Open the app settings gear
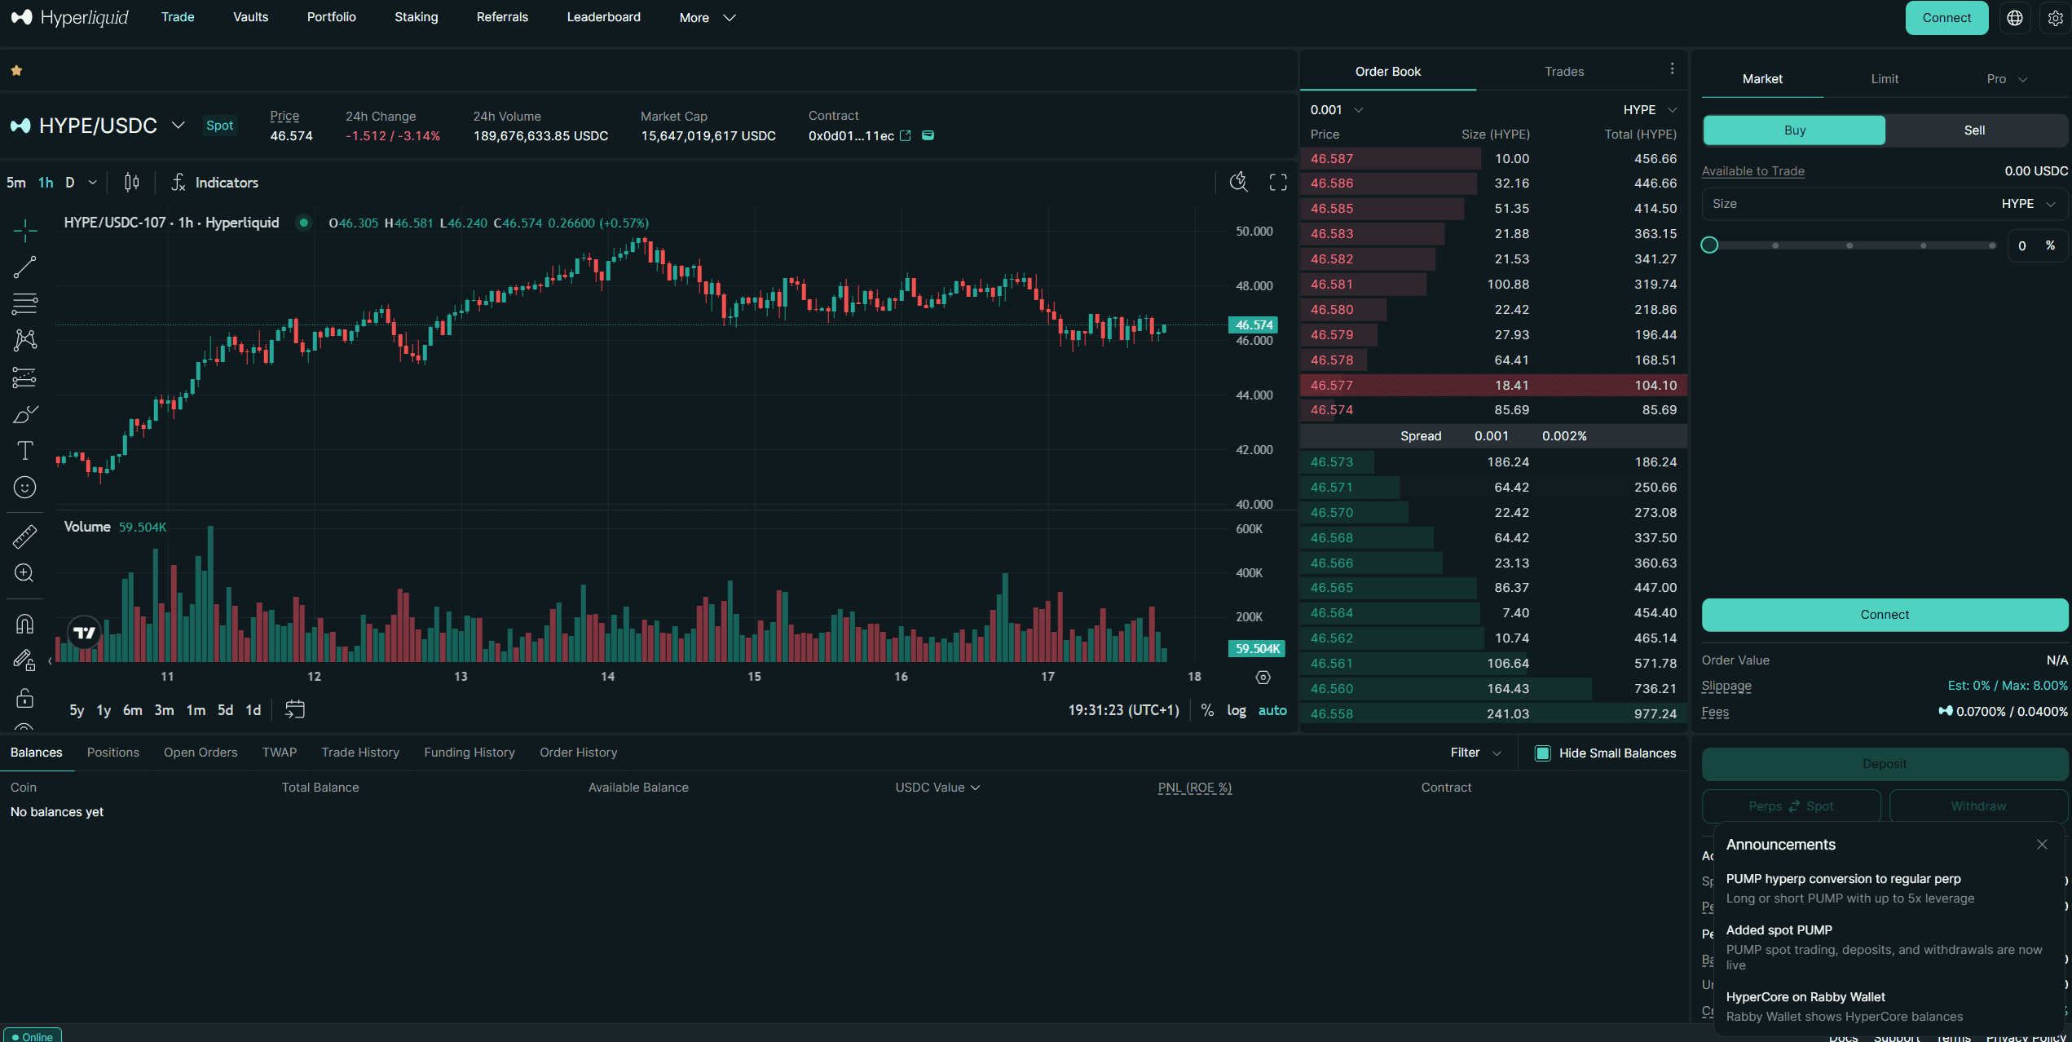 [2056, 17]
